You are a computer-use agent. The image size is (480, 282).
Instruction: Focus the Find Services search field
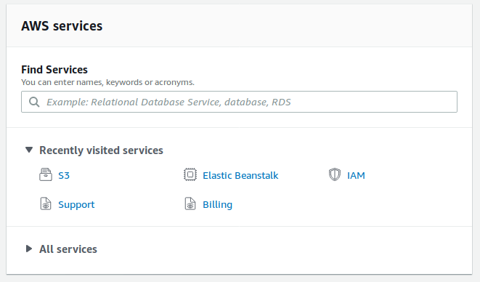pyautogui.click(x=239, y=102)
